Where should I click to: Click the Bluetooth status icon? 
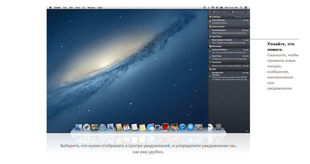coord(209,7)
